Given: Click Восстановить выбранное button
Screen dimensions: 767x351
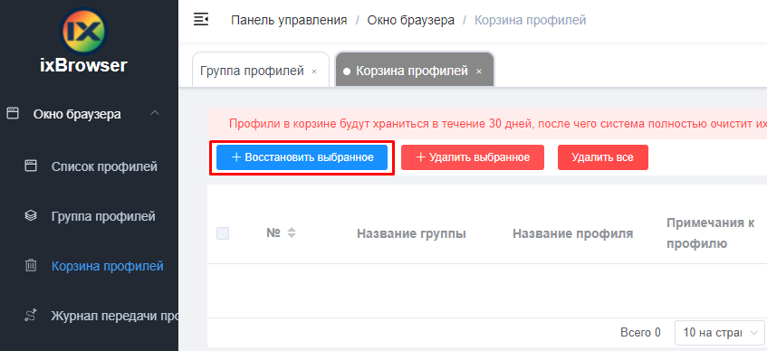Looking at the screenshot, I should pos(302,157).
